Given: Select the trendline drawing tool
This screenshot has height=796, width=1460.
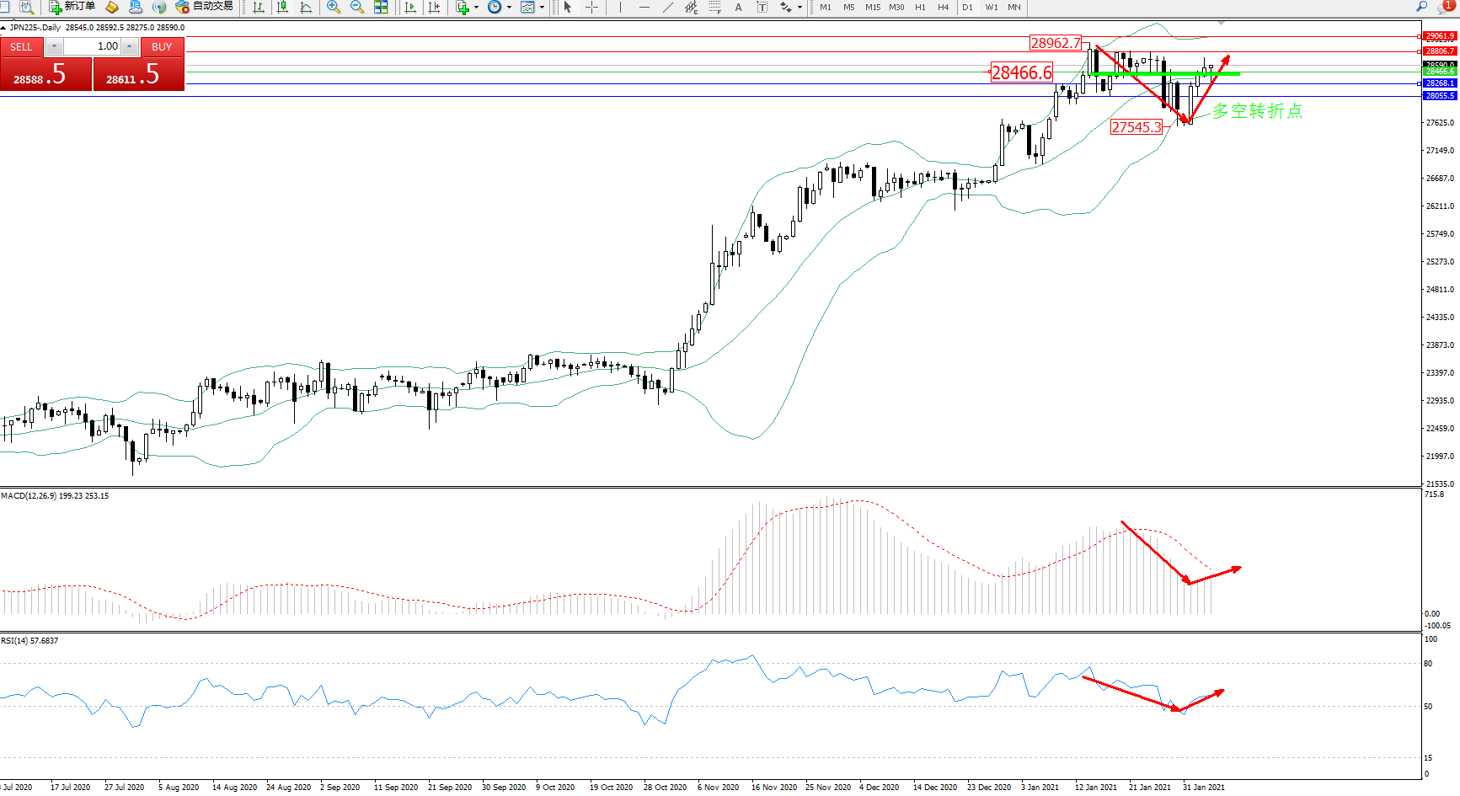Looking at the screenshot, I should (668, 7).
